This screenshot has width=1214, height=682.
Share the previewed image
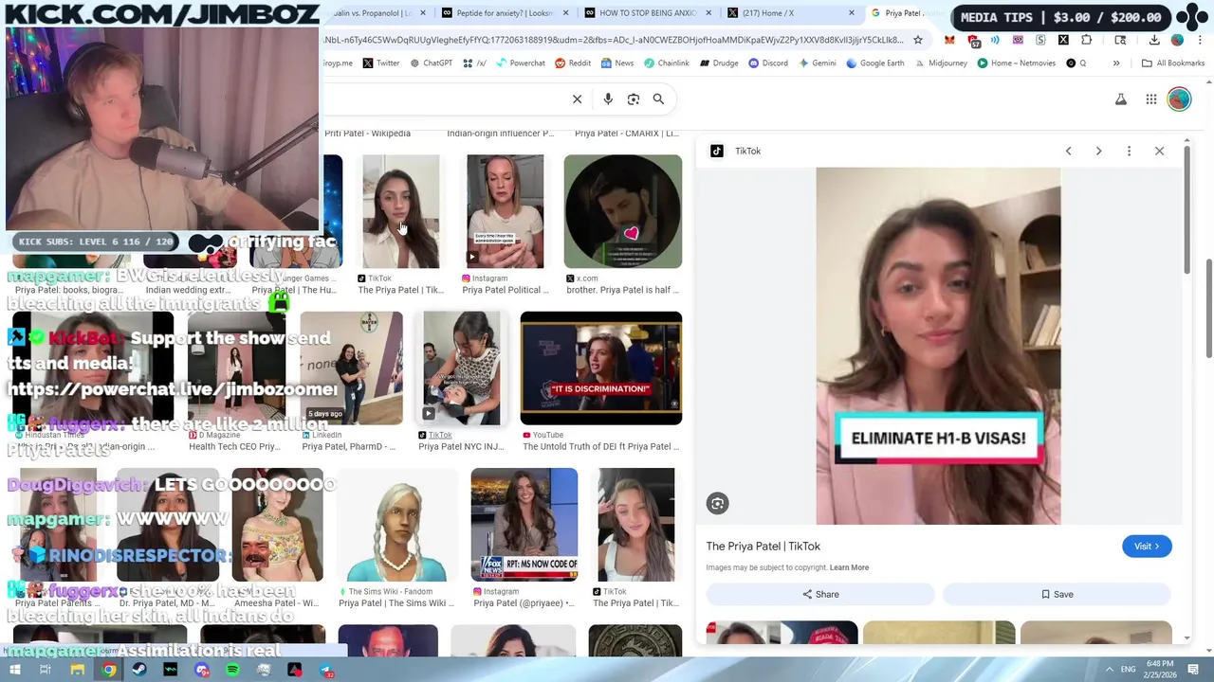pos(820,594)
